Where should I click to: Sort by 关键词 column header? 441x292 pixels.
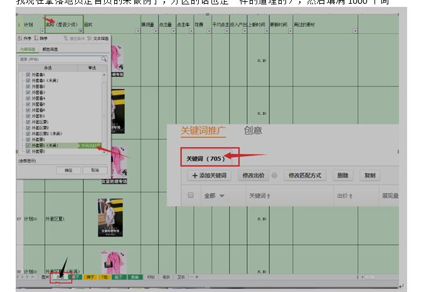point(260,196)
